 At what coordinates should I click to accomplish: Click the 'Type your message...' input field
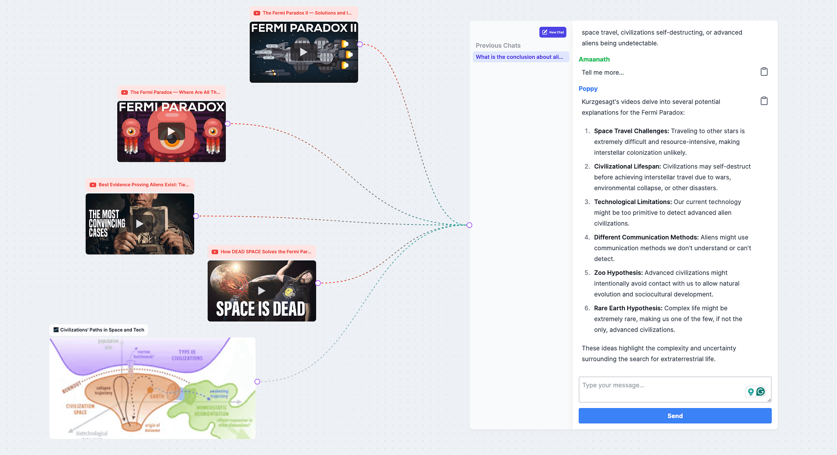(661, 389)
